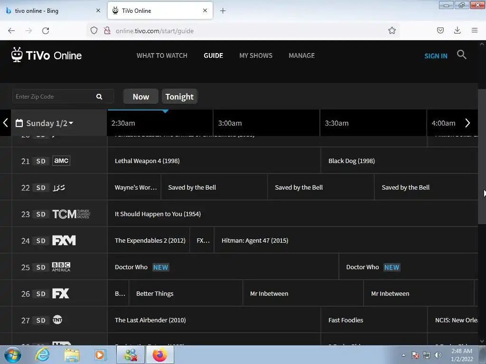This screenshot has width=486, height=364.
Task: Click the volume speaker tray icon
Action: click(x=438, y=355)
